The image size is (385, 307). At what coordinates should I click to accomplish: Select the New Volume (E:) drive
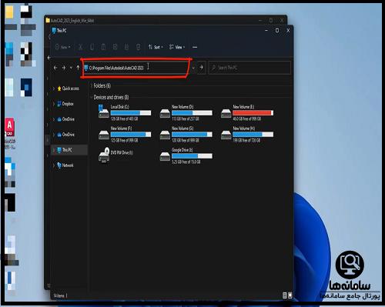pos(247,113)
